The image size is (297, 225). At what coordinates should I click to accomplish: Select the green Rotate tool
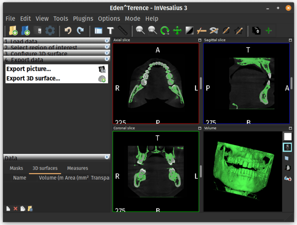pos(165,30)
